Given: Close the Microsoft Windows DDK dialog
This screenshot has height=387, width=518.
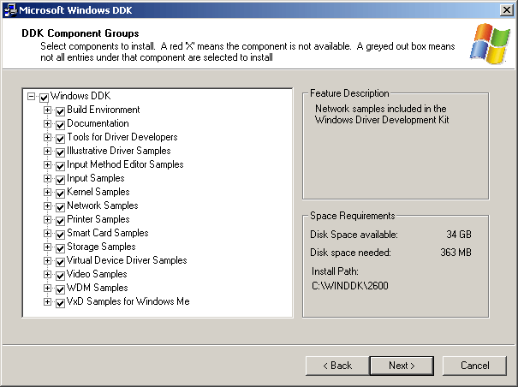Looking at the screenshot, I should pos(506,9).
